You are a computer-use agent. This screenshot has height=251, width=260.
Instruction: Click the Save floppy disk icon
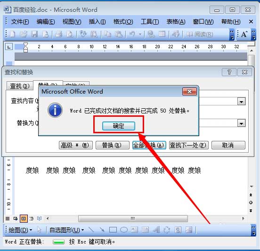tap(34, 34)
